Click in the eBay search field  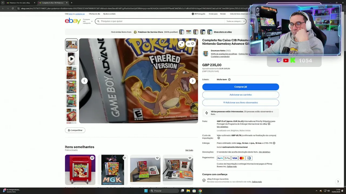point(162,21)
